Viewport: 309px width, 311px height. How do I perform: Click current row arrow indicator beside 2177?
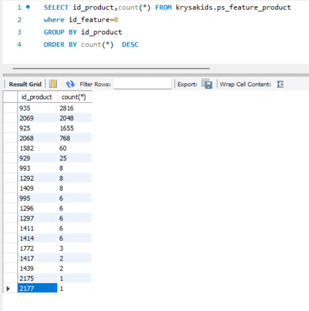(x=8, y=288)
